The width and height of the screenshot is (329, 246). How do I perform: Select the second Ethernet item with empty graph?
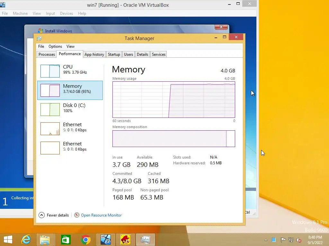point(70,148)
